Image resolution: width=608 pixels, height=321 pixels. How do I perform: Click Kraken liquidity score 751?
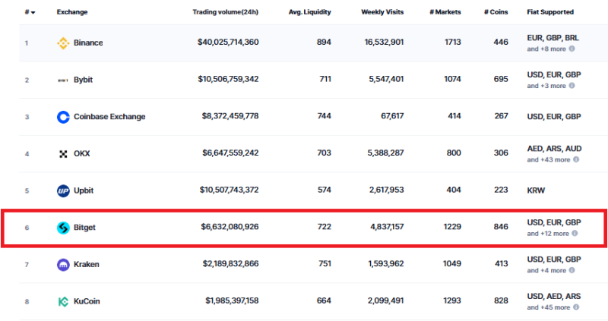click(325, 263)
